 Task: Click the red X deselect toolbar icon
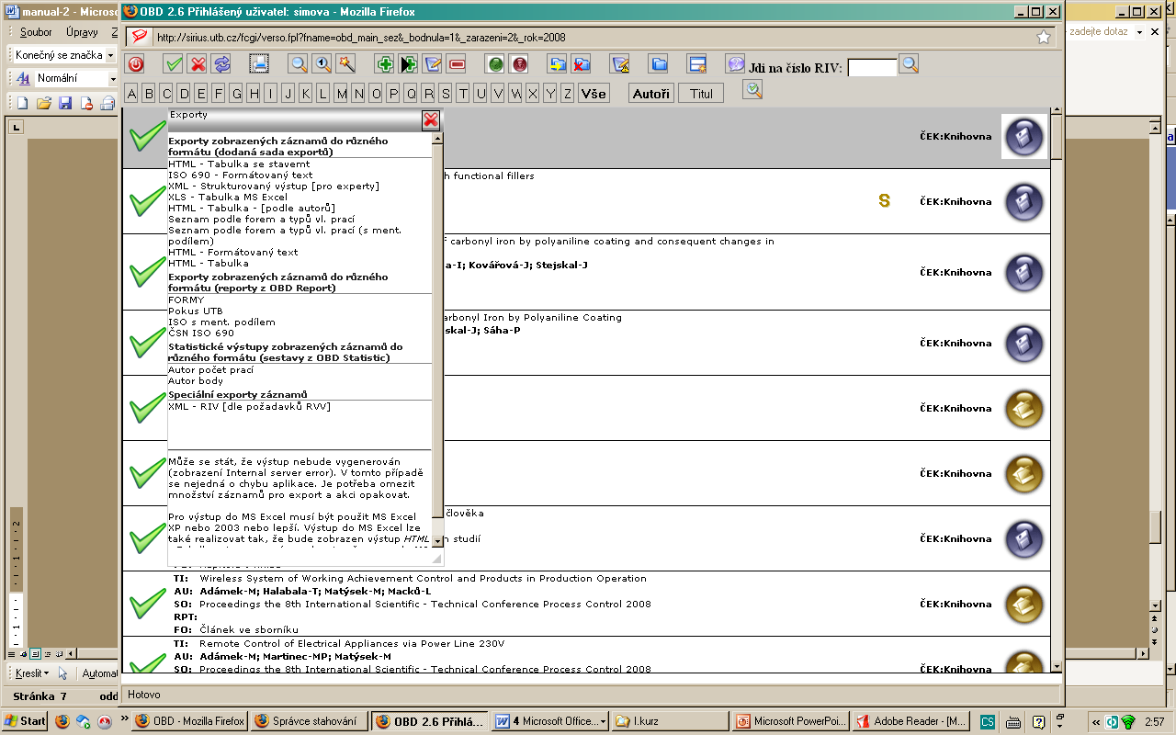click(x=197, y=64)
